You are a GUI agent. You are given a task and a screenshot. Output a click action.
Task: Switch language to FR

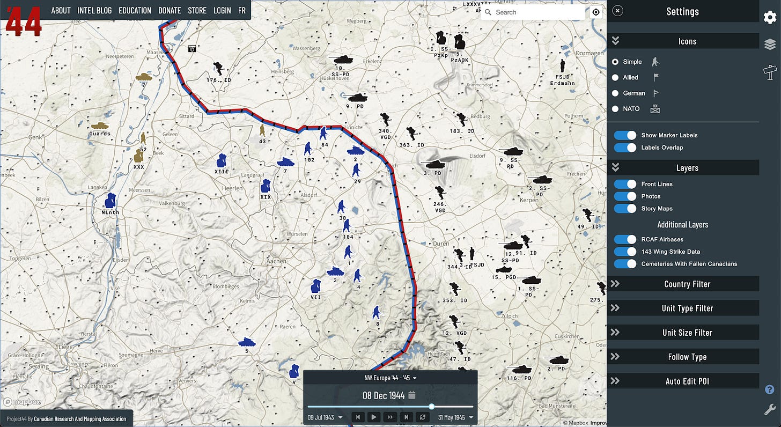coord(242,10)
